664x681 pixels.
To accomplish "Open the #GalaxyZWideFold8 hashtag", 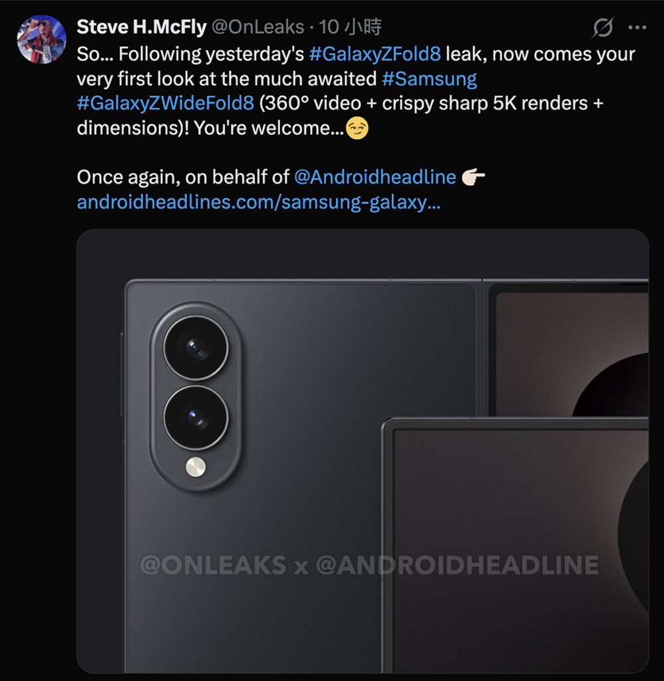I will point(166,104).
